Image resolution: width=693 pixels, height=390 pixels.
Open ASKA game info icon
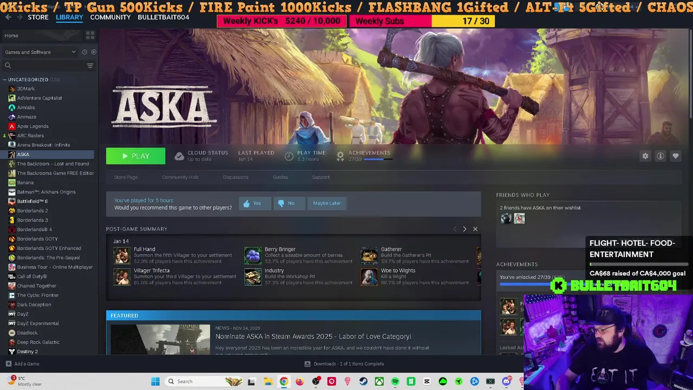(x=660, y=156)
